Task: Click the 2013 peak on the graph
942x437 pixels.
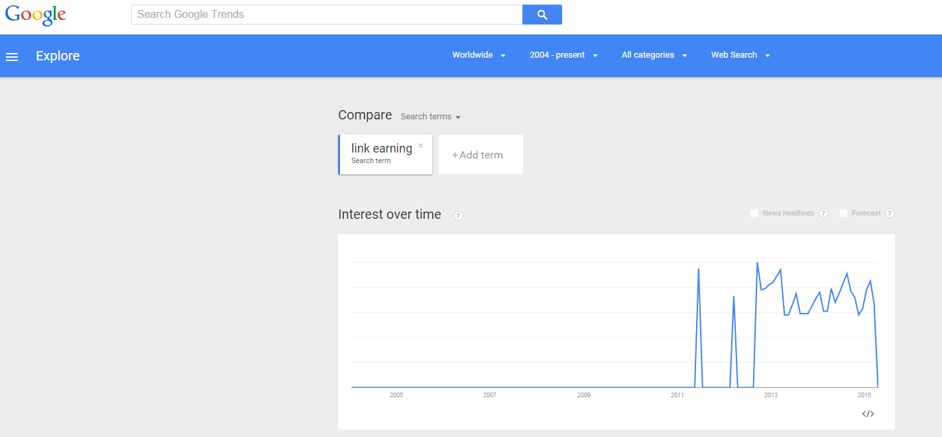Action: (757, 263)
